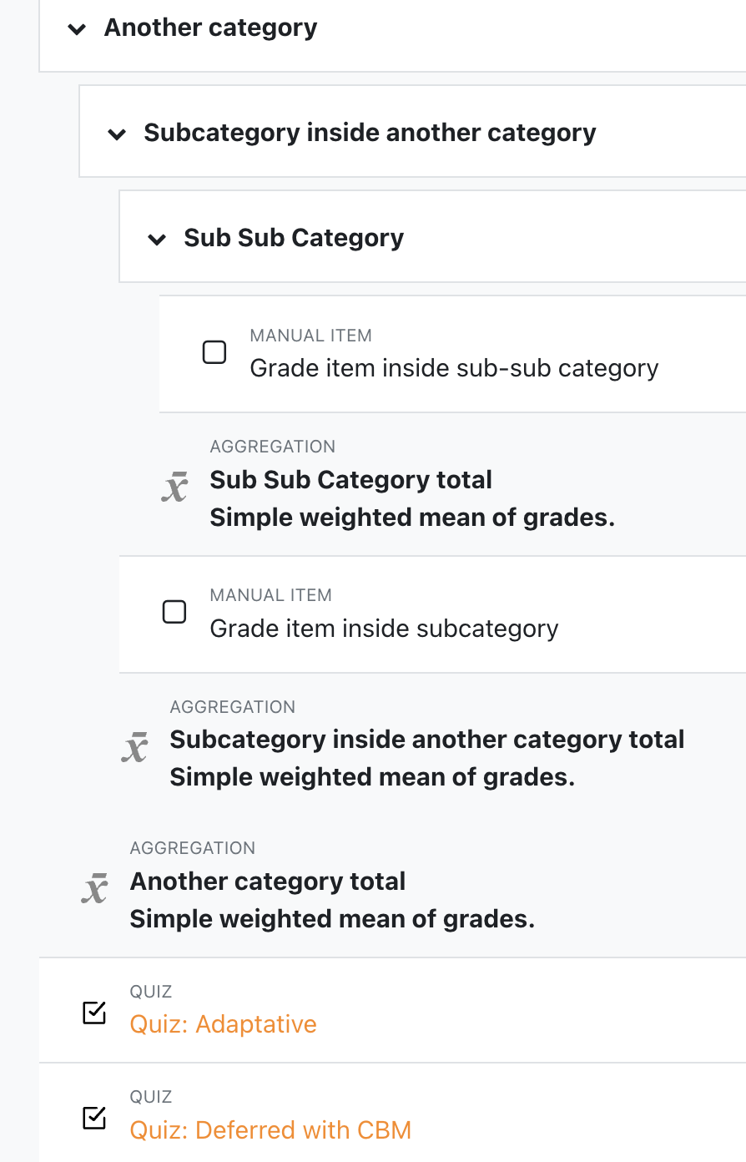Click aggregation icon beside Sub Sub Category total
The height and width of the screenshot is (1162, 746).
[174, 486]
